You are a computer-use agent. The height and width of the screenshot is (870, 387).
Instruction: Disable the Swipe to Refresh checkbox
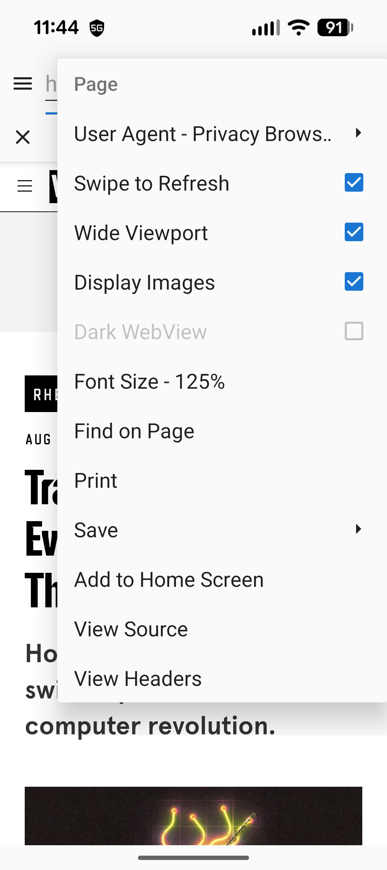tap(354, 182)
